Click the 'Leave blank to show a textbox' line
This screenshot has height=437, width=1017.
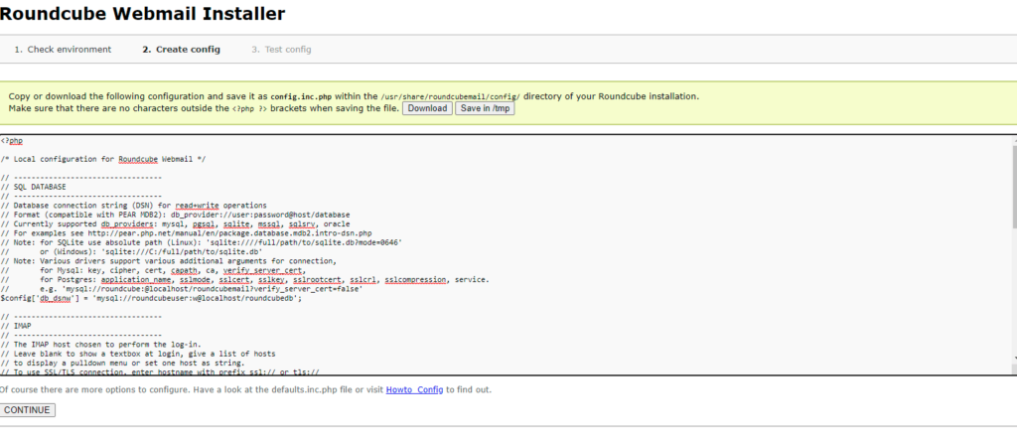point(138,354)
